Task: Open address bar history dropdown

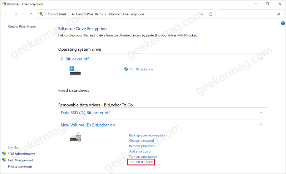Action: 201,14
